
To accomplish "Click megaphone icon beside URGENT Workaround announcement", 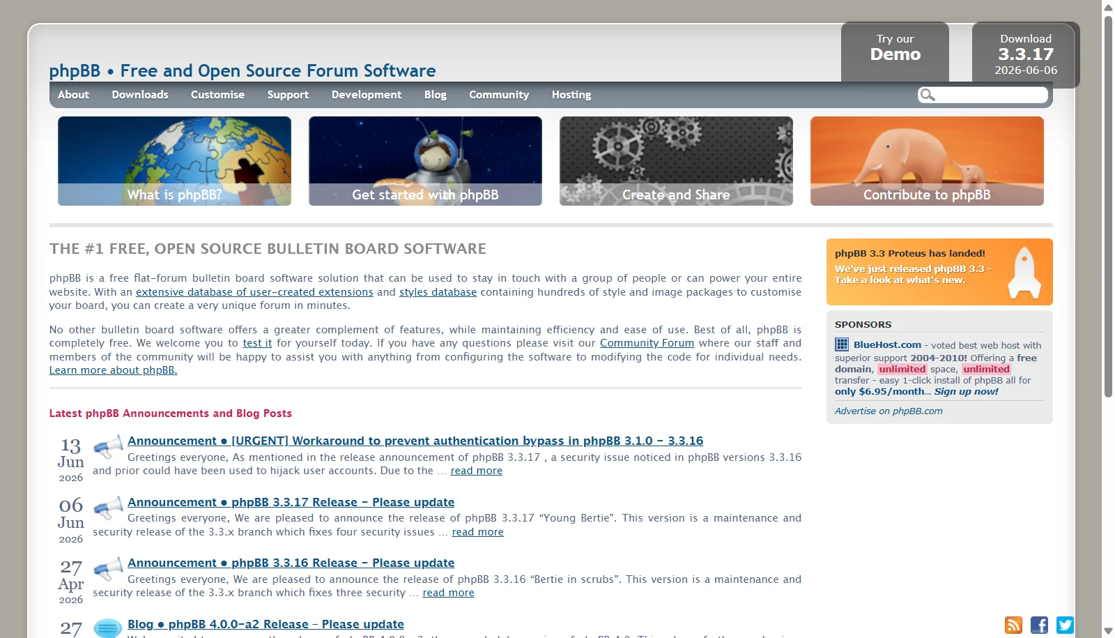I will [108, 447].
